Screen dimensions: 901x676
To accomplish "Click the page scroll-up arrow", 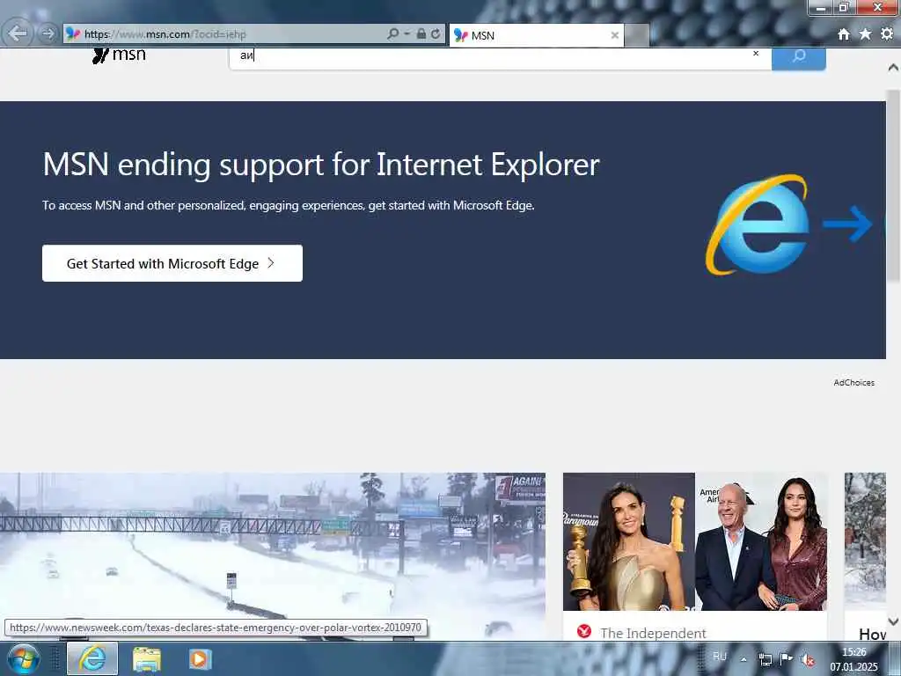I will click(x=893, y=68).
